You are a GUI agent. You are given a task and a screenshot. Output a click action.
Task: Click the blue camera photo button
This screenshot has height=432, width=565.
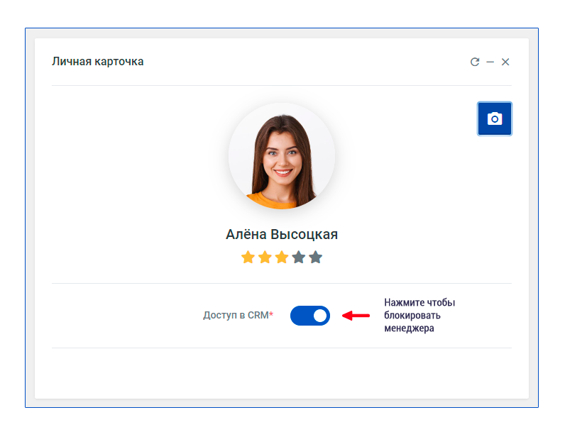(495, 118)
